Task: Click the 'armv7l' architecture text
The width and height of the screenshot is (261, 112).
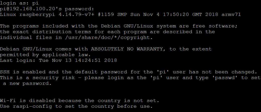Action: (x=231, y=14)
